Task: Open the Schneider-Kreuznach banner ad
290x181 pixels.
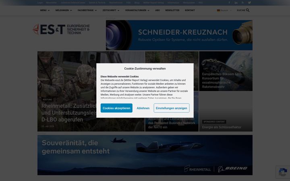Action: coord(179,35)
